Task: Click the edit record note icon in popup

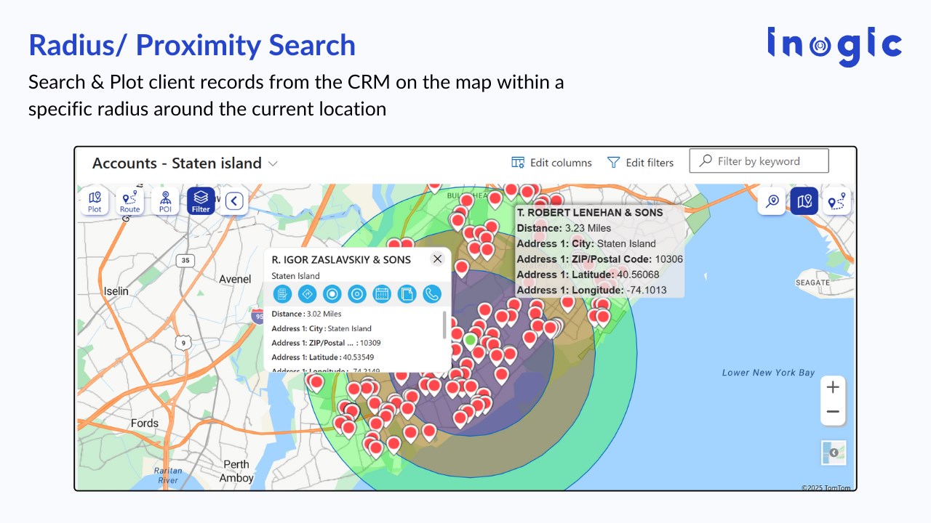Action: pos(282,293)
